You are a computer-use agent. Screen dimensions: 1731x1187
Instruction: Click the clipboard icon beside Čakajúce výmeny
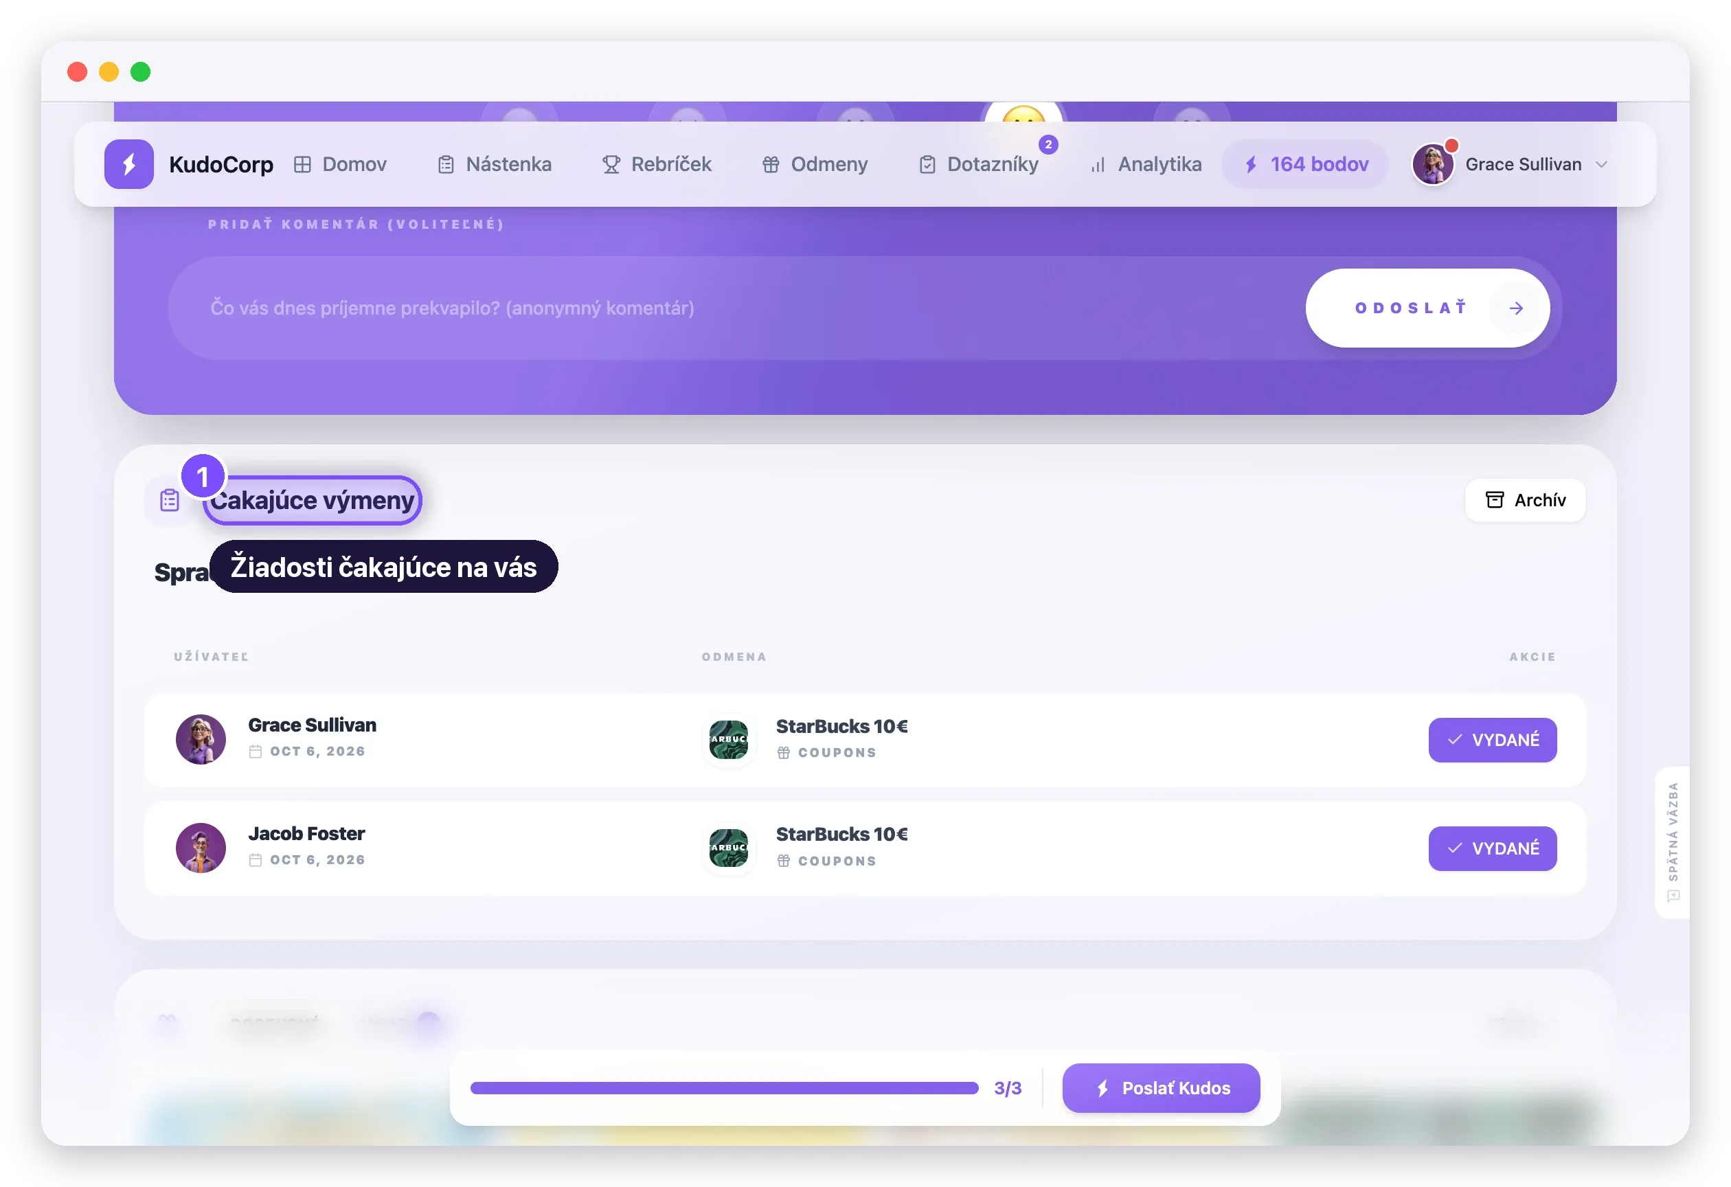170,499
